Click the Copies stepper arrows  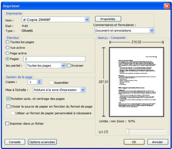(x=39, y=82)
